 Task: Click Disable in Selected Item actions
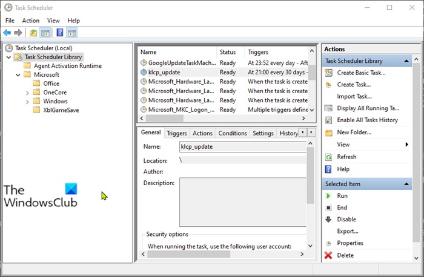[346, 220]
